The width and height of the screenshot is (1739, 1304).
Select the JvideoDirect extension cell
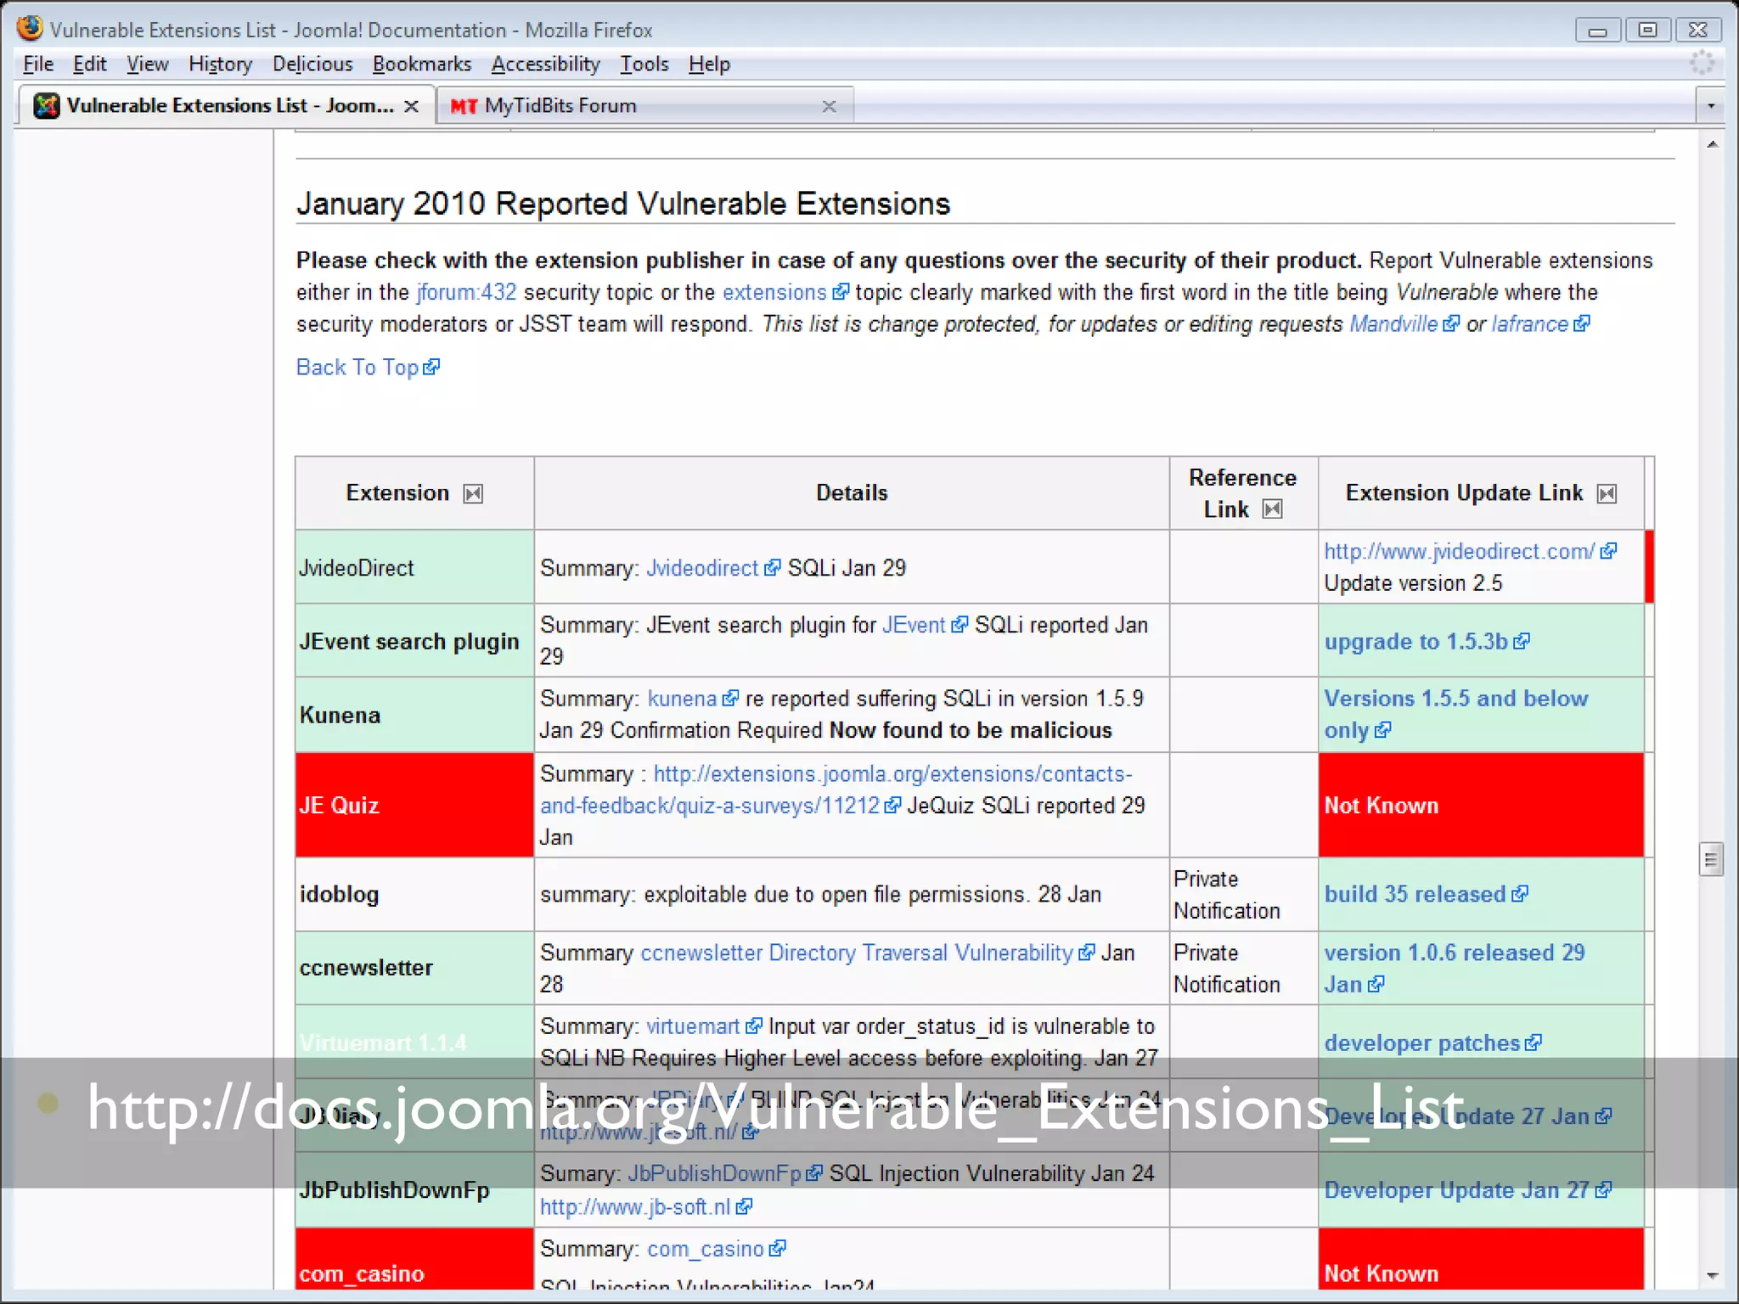[x=414, y=567]
